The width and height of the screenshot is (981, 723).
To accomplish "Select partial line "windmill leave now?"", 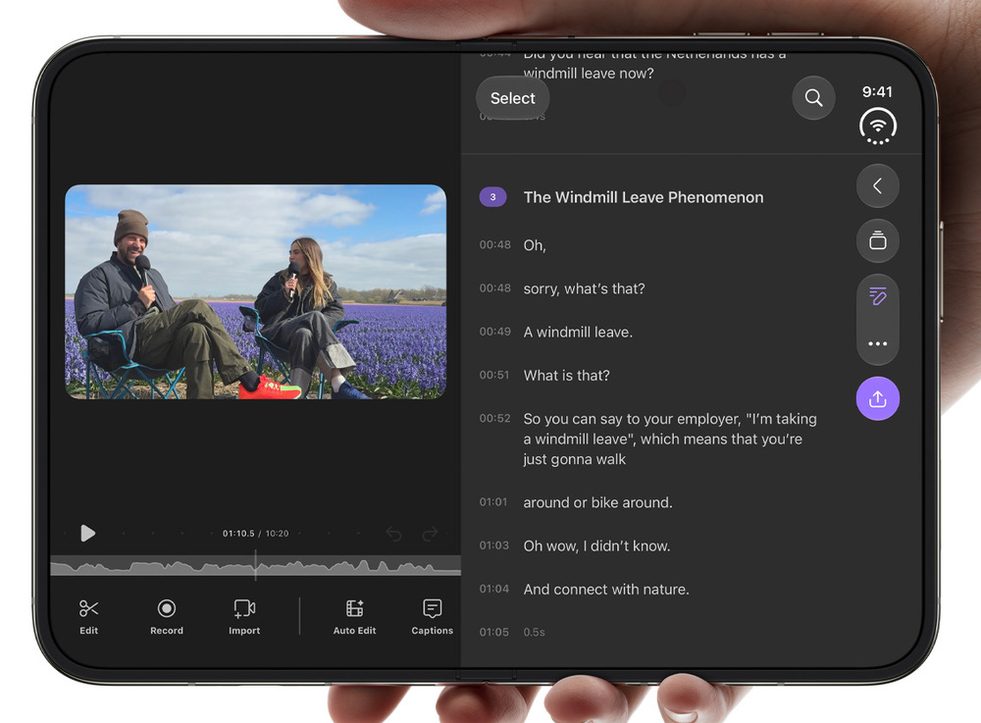I will coord(588,74).
